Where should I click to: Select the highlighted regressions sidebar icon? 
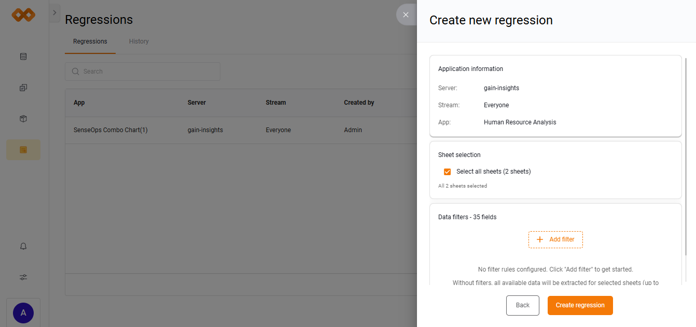point(23,150)
